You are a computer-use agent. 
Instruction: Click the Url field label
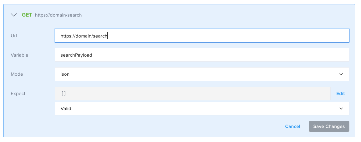[x=14, y=36]
